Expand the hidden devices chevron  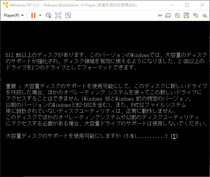(x=160, y=15)
